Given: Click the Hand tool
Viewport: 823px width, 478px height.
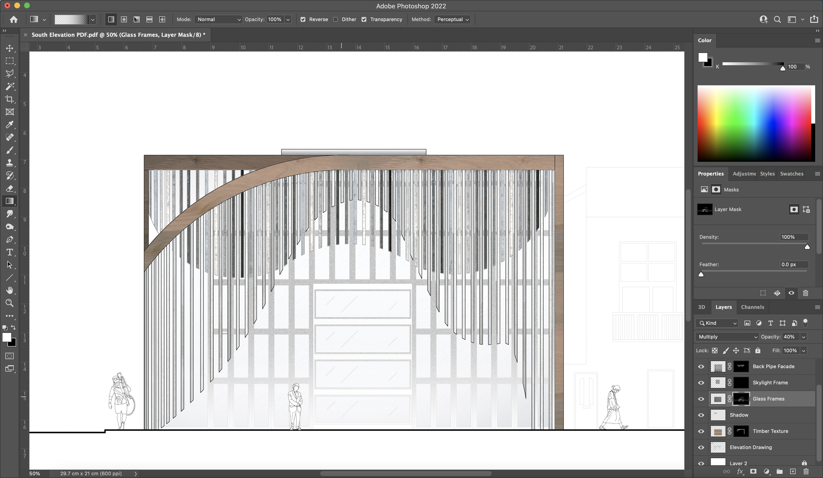Looking at the screenshot, I should 10,290.
